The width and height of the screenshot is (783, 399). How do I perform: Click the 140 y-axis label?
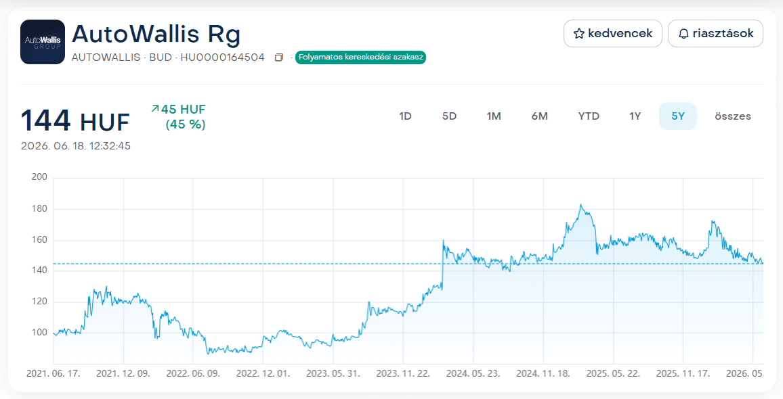[39, 271]
